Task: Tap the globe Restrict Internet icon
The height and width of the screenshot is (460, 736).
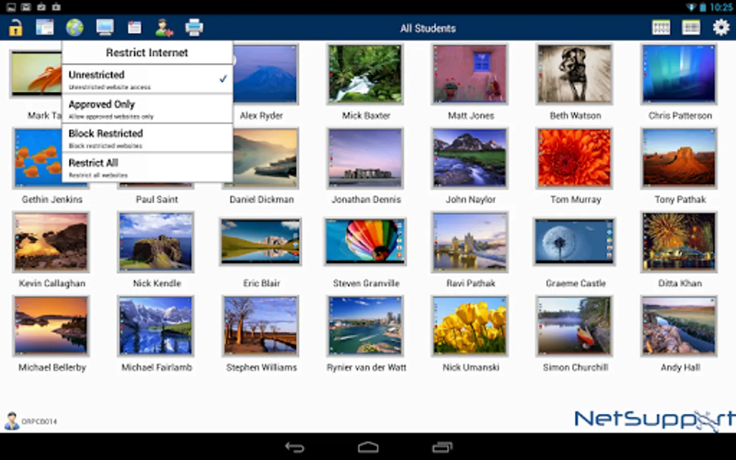Action: (75, 27)
